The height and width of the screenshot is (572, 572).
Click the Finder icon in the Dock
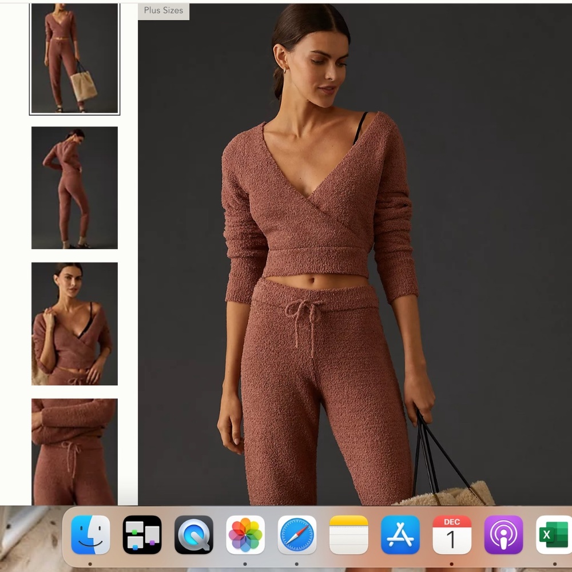[x=90, y=535]
